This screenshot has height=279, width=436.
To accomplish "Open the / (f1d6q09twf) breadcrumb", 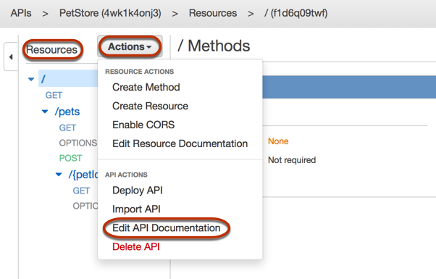I will tap(295, 13).
